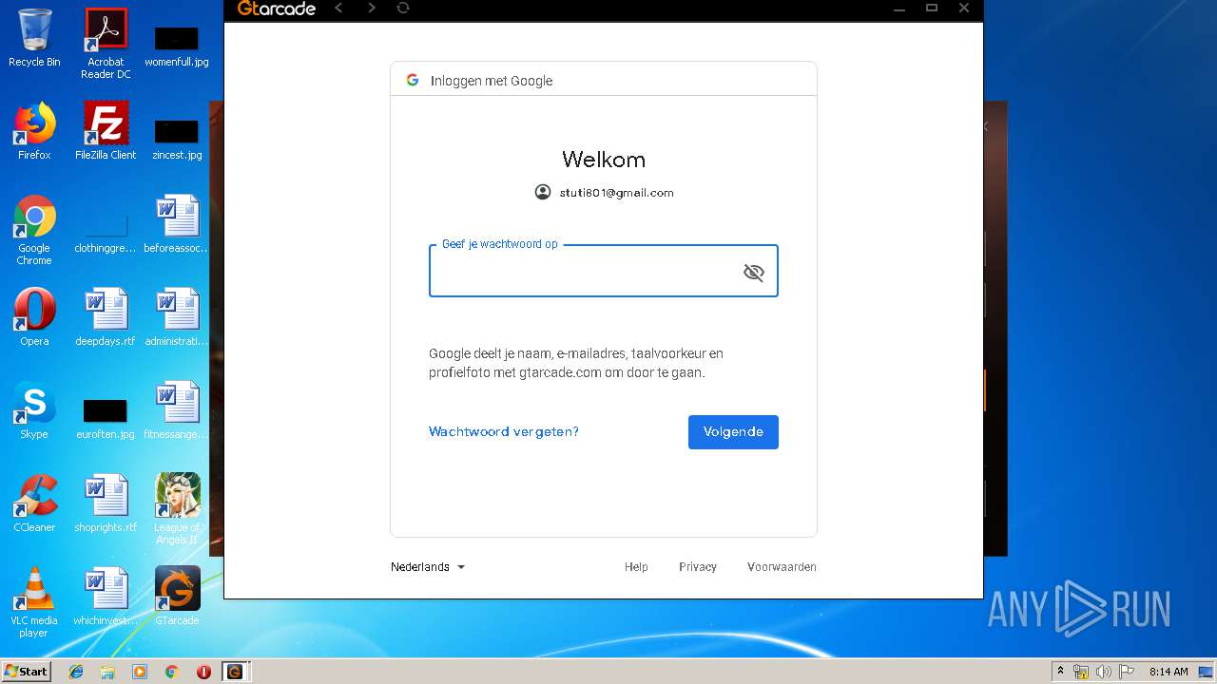Close the GTarcade window
The image size is (1217, 684).
click(964, 9)
